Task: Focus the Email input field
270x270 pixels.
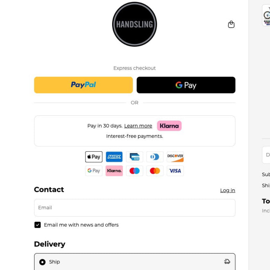Action: [x=135, y=208]
